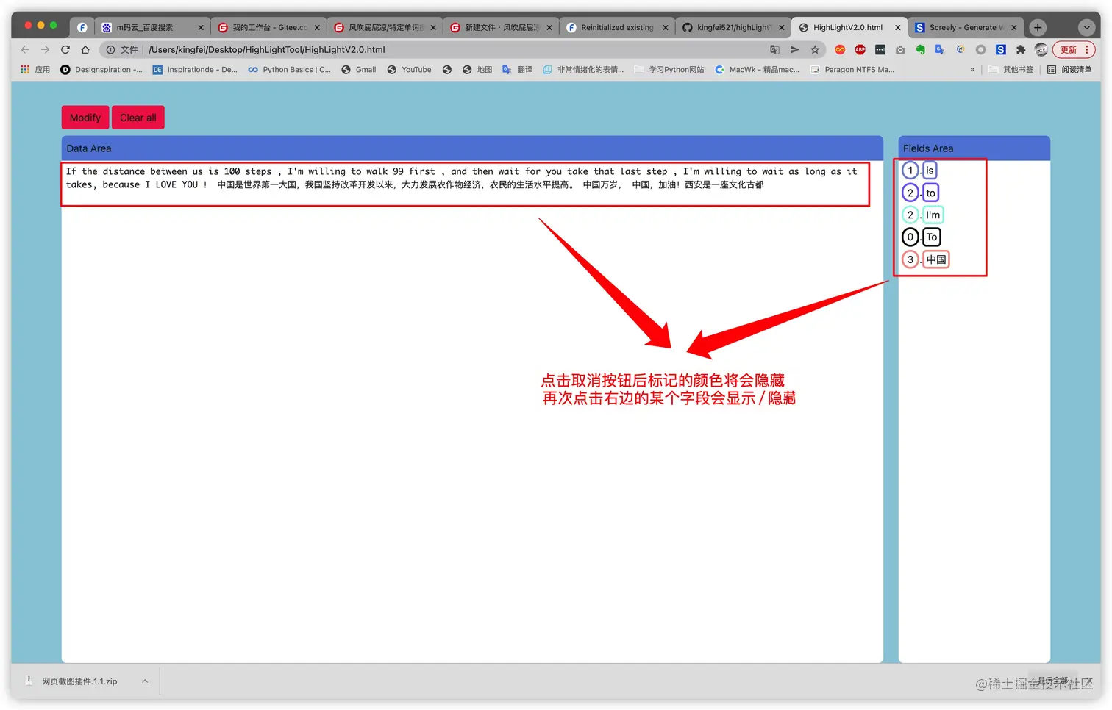
Task: Click the camera screenshot extension icon
Action: tap(900, 49)
